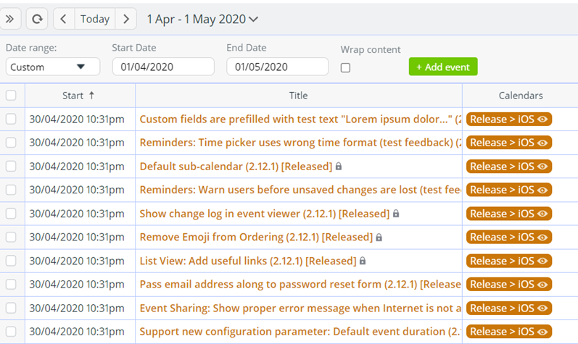Click the Start Date field 01/04/2020
This screenshot has height=344, width=578.
click(x=163, y=67)
